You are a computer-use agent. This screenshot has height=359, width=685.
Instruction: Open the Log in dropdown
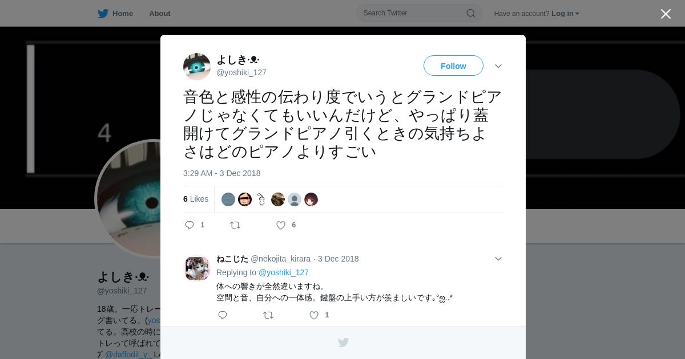click(x=565, y=14)
